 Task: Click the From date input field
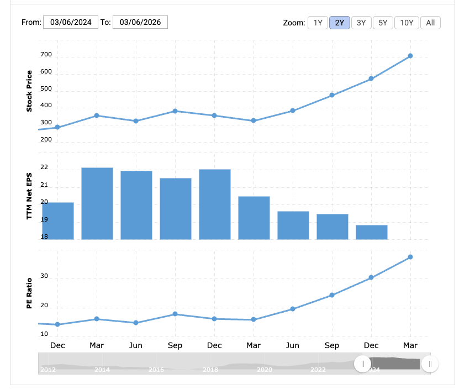point(71,22)
